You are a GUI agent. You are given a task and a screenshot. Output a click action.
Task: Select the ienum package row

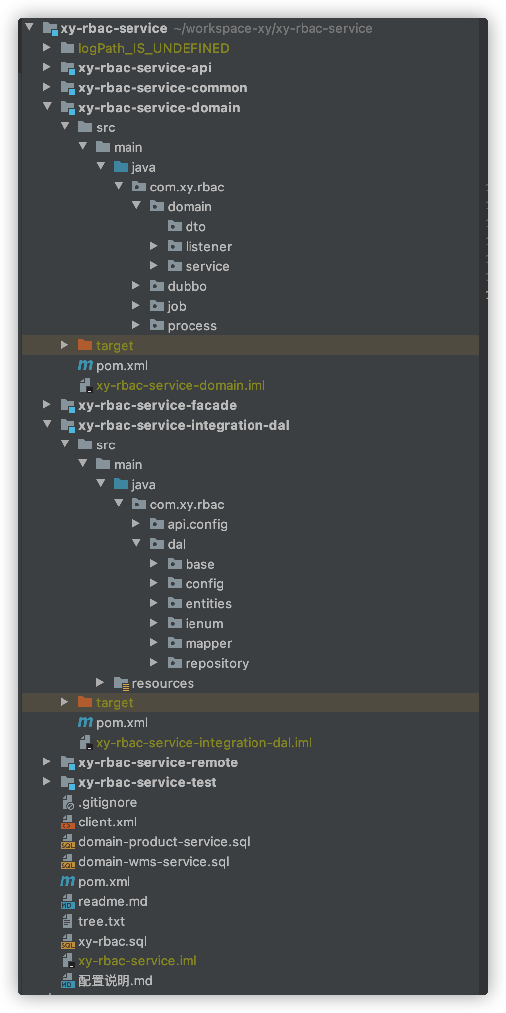[x=251, y=623]
